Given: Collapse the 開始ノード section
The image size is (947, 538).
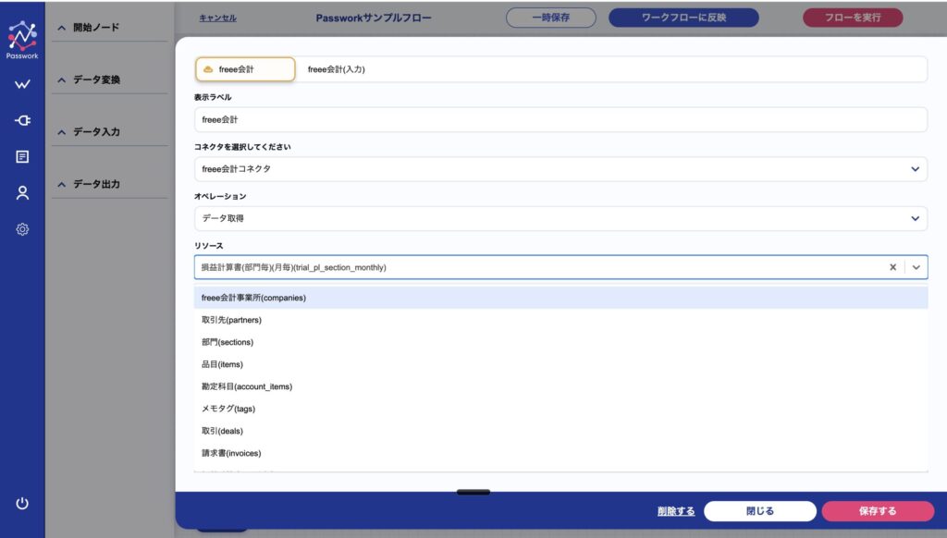Looking at the screenshot, I should coord(62,28).
